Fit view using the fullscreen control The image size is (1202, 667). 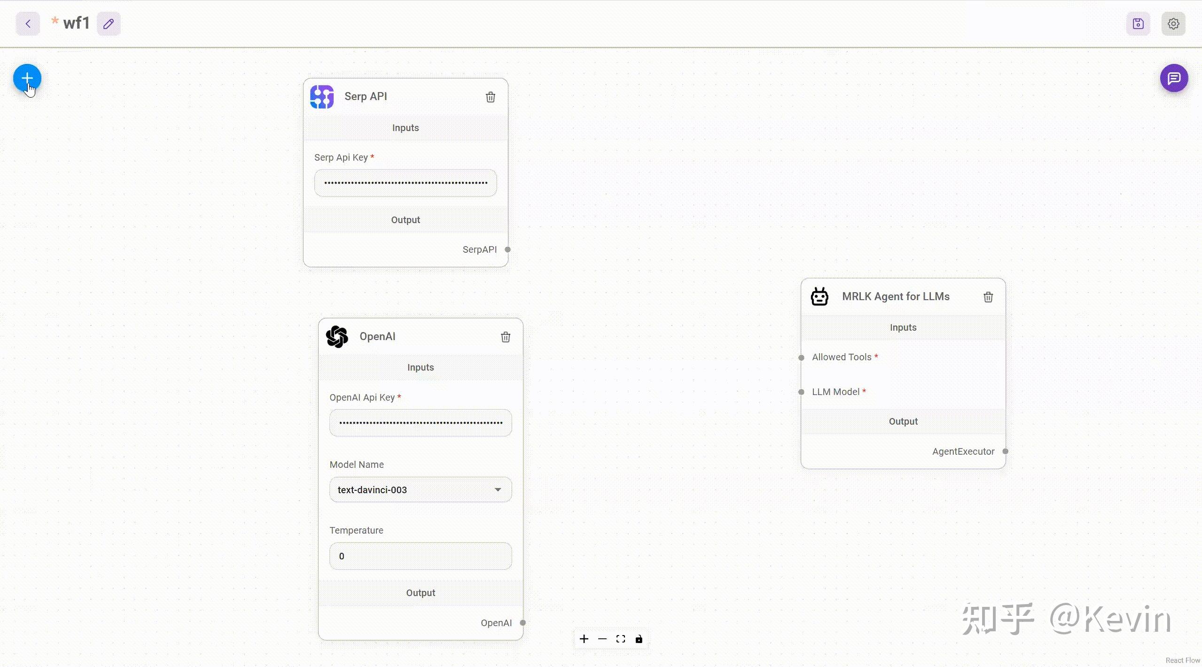(x=620, y=639)
